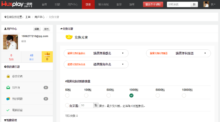Image resolution: width=220 pixels, height=122 pixels.
Task: Click the gold ingot 元寶 icon
Action: pos(69,37)
